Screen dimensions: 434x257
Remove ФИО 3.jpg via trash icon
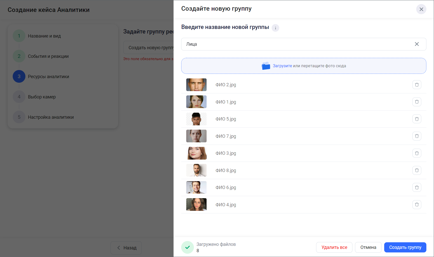417,153
